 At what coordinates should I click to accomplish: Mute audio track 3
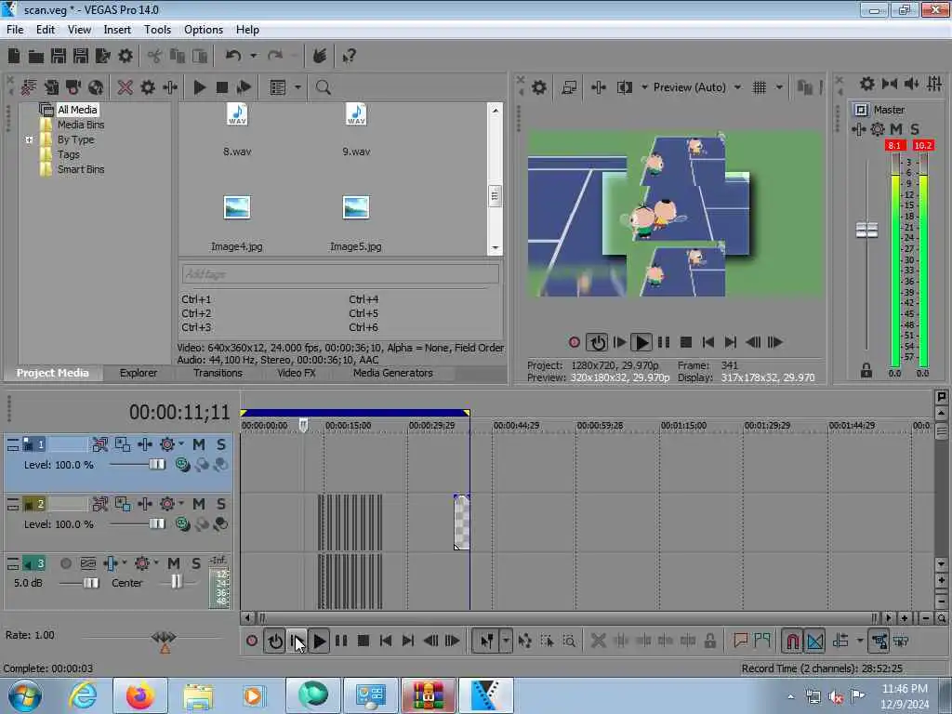(174, 563)
